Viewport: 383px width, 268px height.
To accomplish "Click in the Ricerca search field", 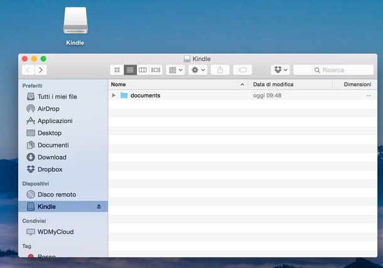I will point(333,70).
